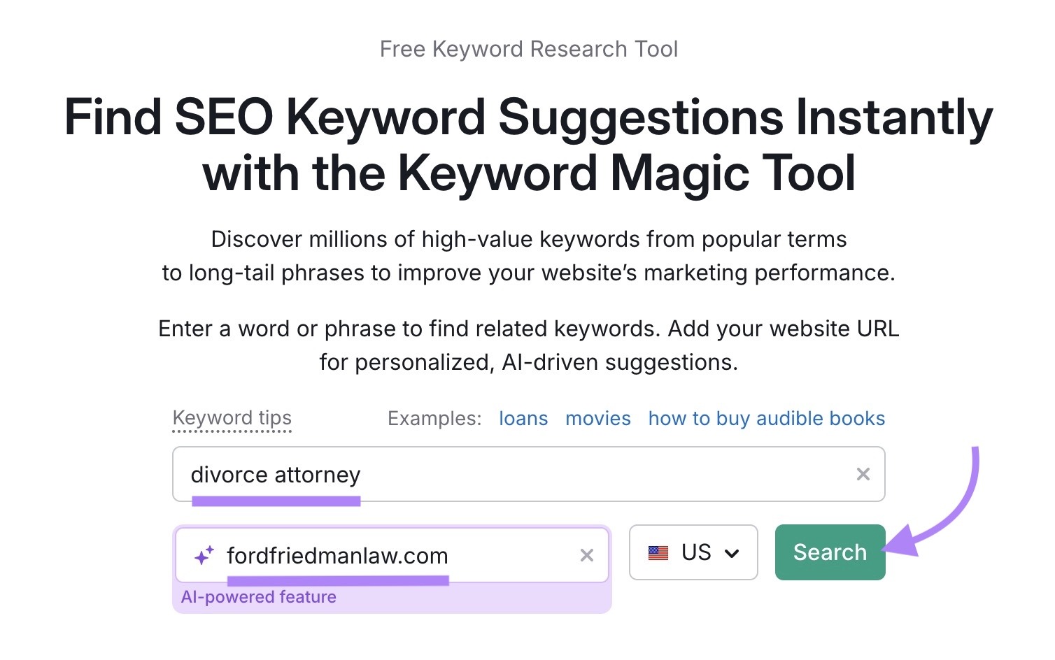Select the Examples label area
This screenshot has width=1055, height=660.
point(434,418)
